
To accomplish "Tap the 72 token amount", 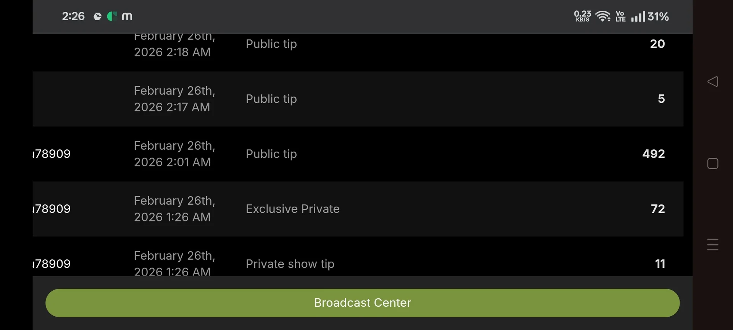I will pyautogui.click(x=657, y=209).
